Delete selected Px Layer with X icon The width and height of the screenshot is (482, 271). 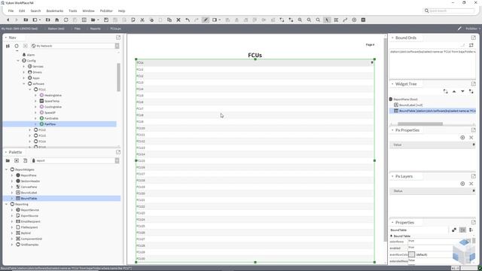[x=471, y=184]
